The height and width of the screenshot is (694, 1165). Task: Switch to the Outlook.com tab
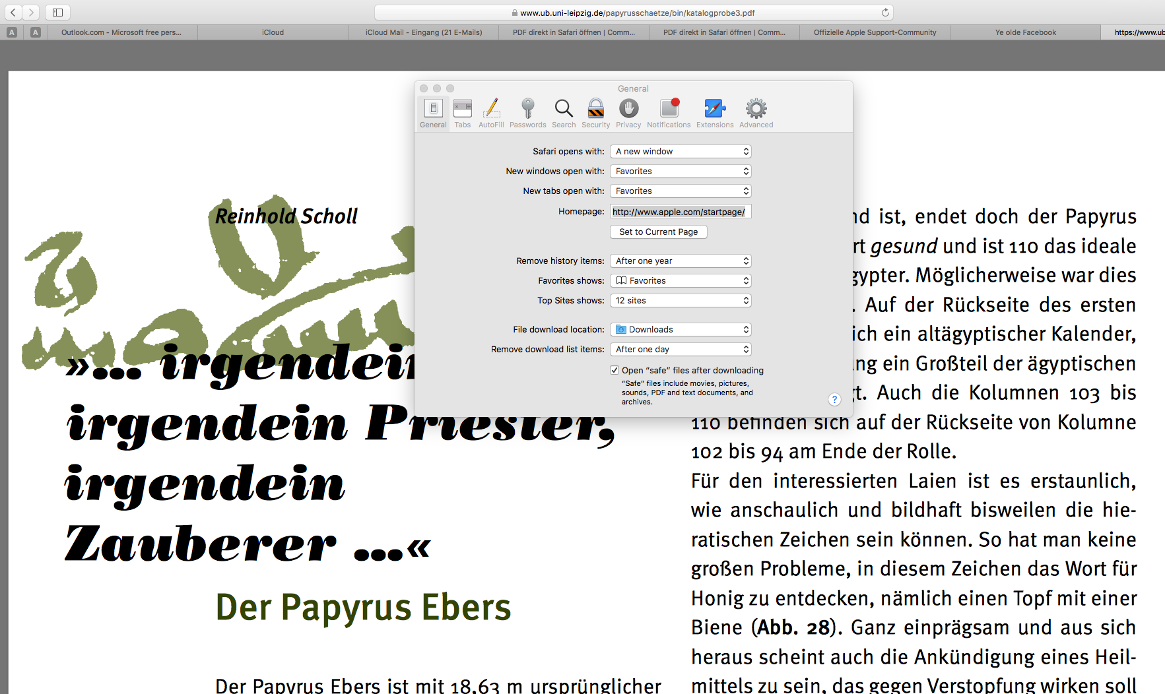(x=121, y=32)
